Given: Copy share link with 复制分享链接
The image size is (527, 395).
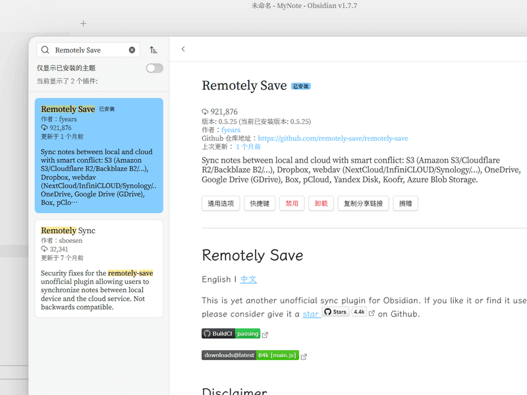Looking at the screenshot, I should click(363, 203).
